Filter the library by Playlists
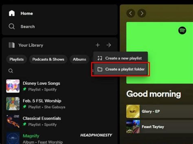Screen dimensions: 193x144 click(17, 59)
